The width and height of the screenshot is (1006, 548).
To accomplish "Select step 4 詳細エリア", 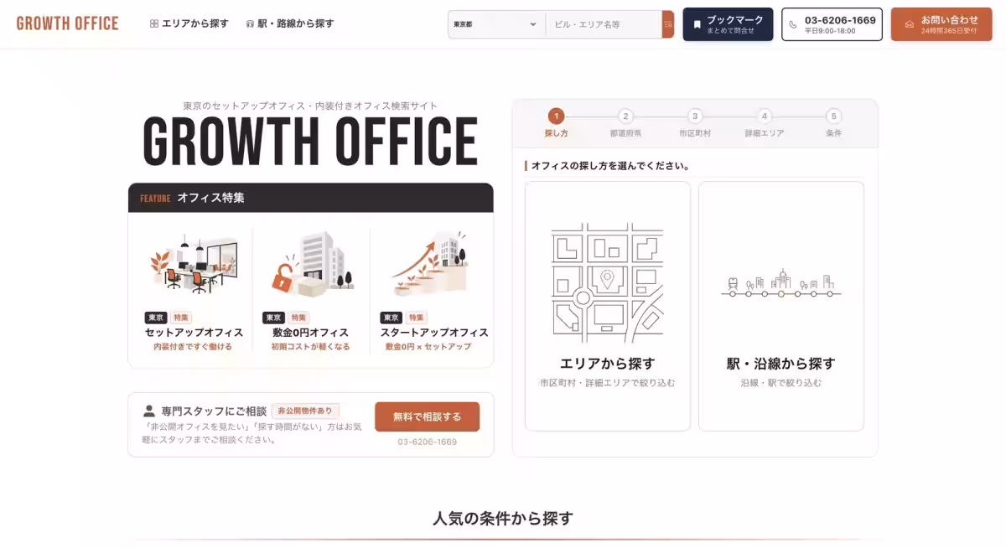I will (x=765, y=123).
